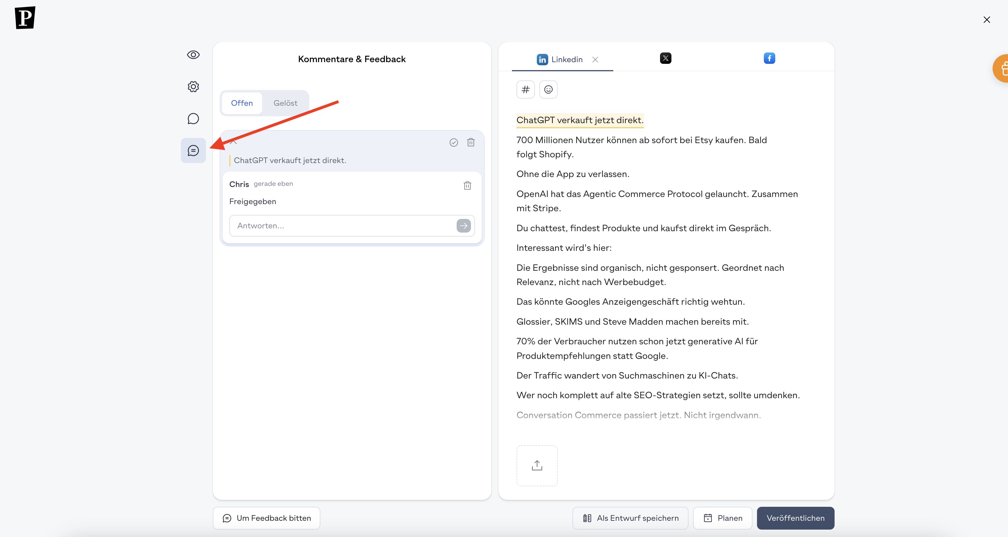
Task: Open the empty chat bubble sidebar icon
Action: pyautogui.click(x=193, y=119)
